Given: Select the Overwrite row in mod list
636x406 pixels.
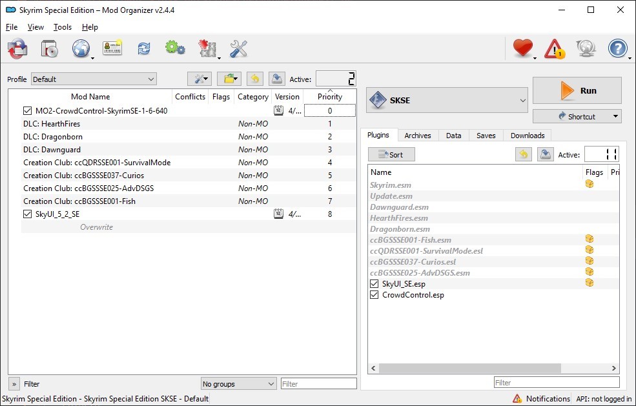Looking at the screenshot, I should [189, 227].
